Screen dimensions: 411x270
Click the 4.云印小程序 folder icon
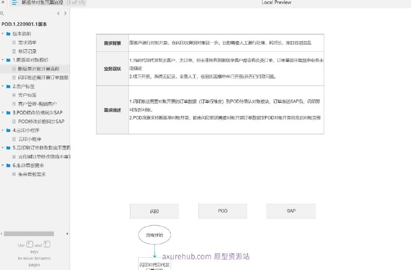click(8, 130)
